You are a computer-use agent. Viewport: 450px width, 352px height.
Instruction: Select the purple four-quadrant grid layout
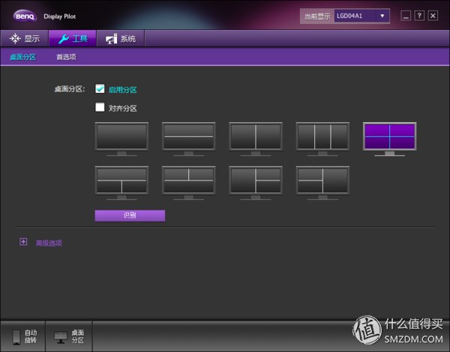[389, 137]
